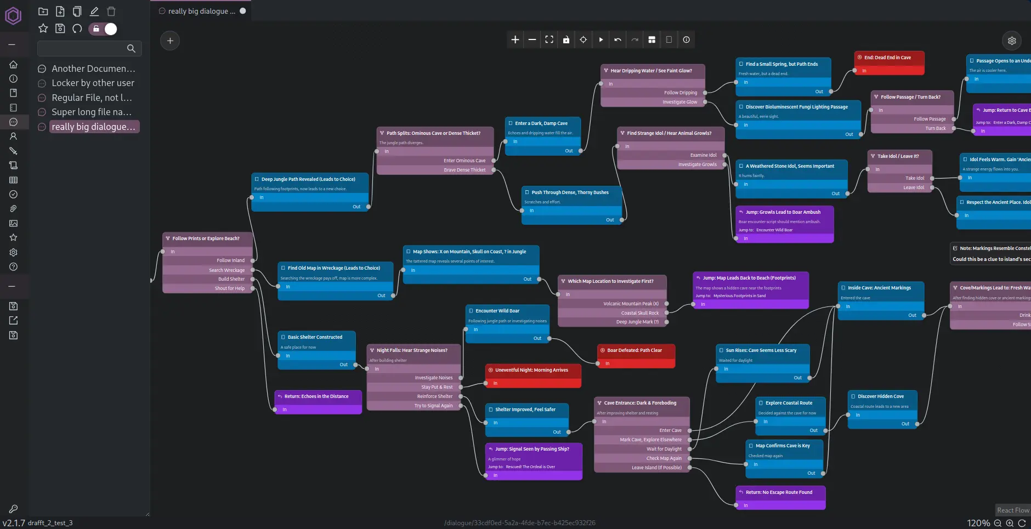Click the center crosshair toolbar icon

click(x=584, y=39)
